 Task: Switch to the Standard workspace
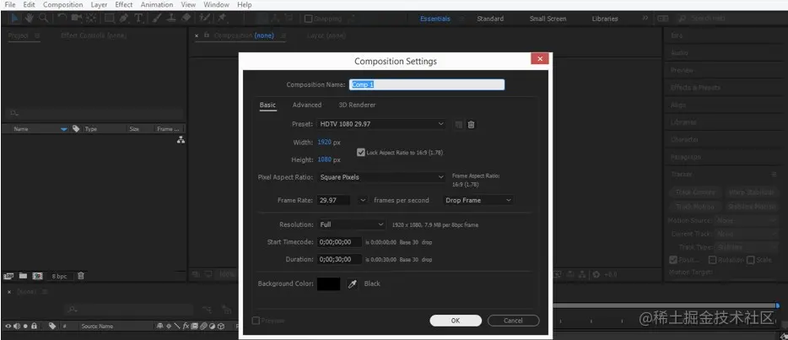(x=490, y=19)
